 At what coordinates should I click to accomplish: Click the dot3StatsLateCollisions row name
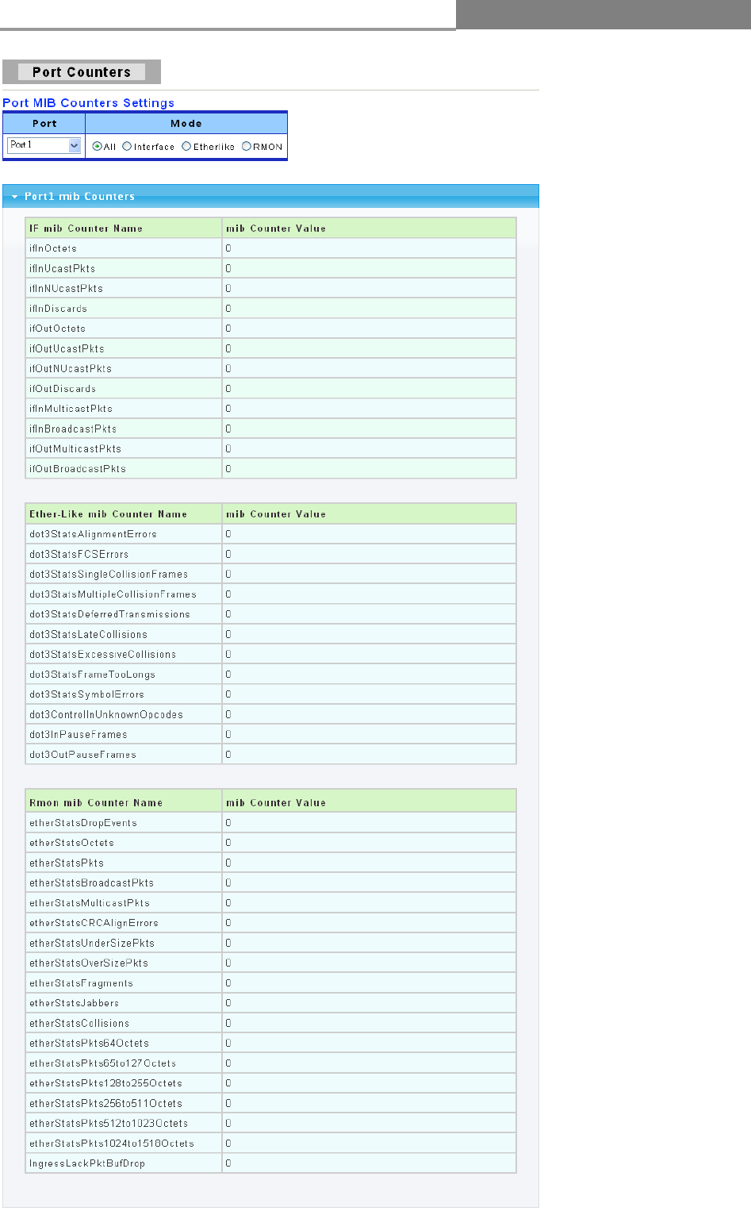click(88, 634)
